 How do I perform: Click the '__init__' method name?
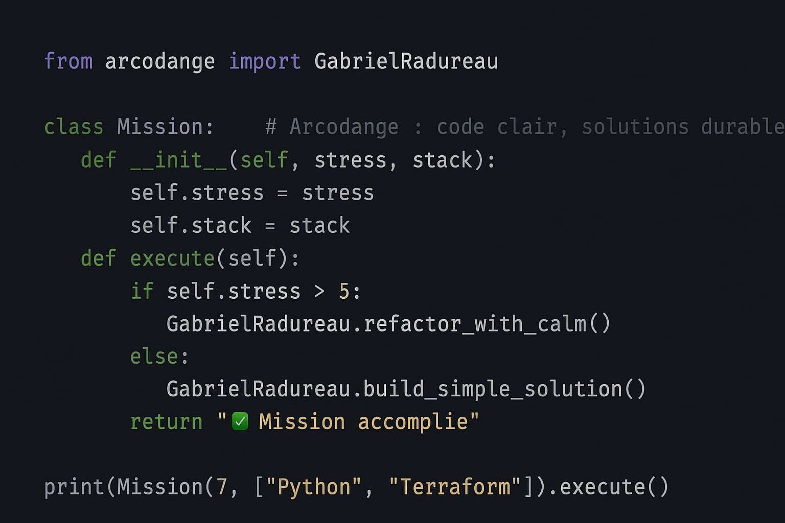coord(178,160)
